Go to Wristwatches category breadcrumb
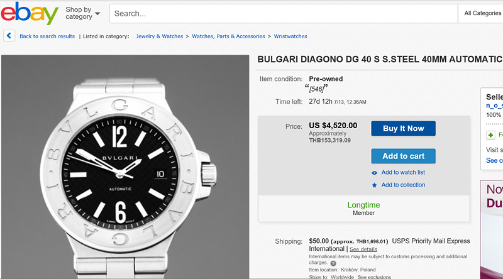The width and height of the screenshot is (503, 279). pyautogui.click(x=290, y=36)
